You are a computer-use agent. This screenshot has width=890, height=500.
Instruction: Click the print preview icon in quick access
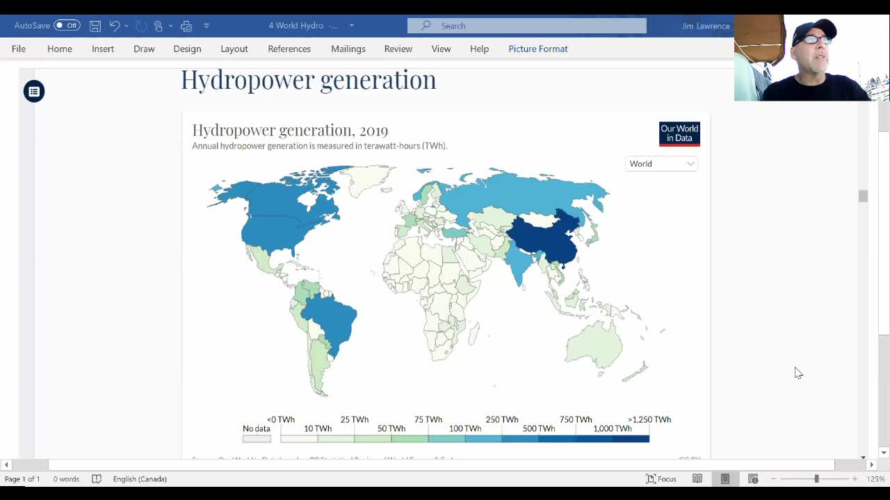[x=186, y=26]
